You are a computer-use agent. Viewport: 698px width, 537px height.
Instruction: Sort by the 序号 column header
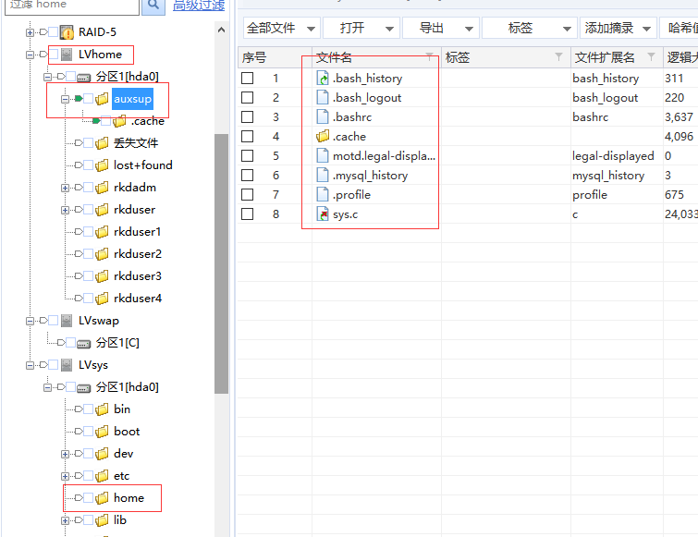click(x=275, y=57)
